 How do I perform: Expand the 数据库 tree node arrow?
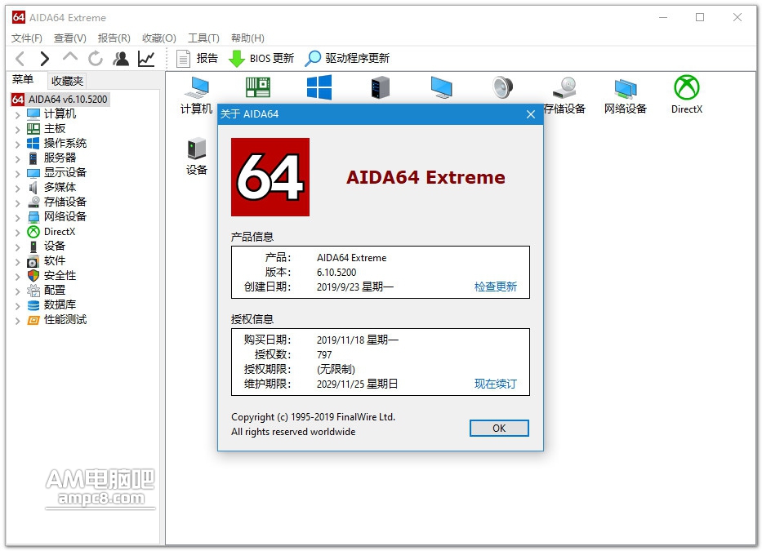click(17, 305)
